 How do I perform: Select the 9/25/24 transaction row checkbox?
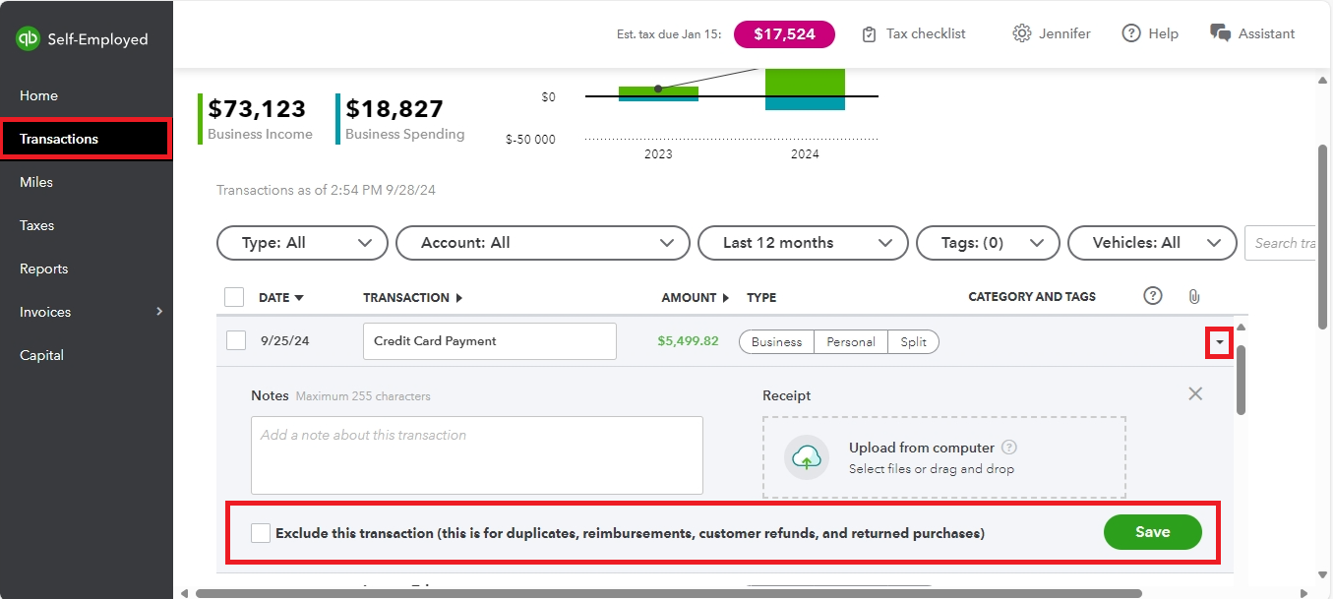coord(236,341)
